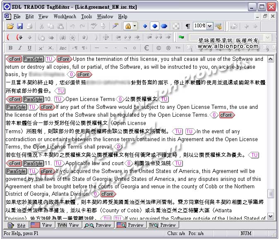Screen dimensions: 279x240
Task: Switch to Preview tab with magnifier icon
Action: [98, 225]
